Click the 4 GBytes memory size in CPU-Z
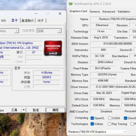 [47, 73]
